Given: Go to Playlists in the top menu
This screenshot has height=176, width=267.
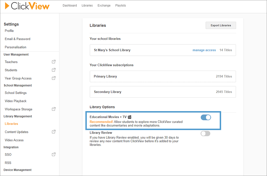Looking at the screenshot, I should coord(120,5).
